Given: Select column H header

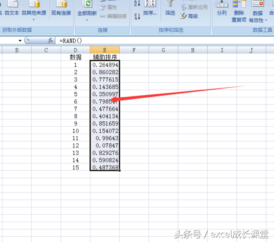Looking at the screenshot, I should (x=193, y=50).
